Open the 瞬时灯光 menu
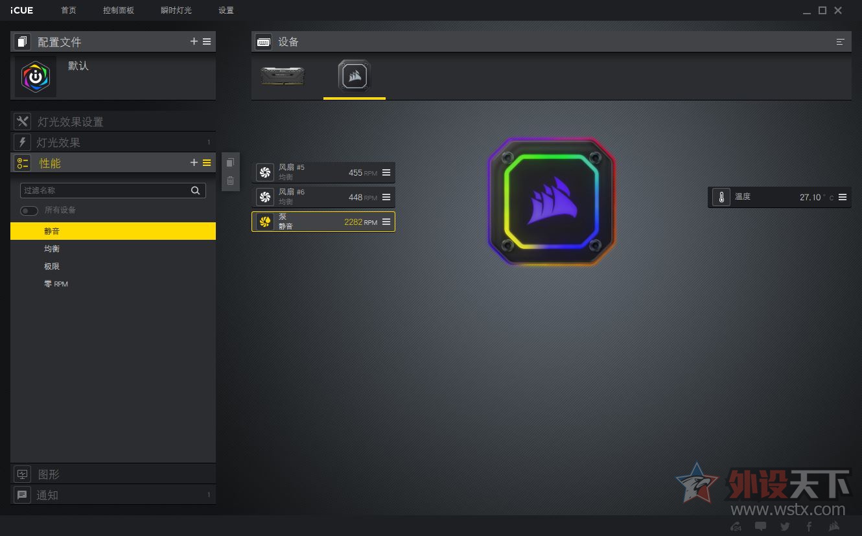 pos(176,10)
